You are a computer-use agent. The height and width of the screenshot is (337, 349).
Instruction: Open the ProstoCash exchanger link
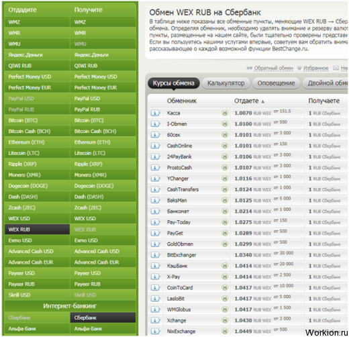pyautogui.click(x=179, y=168)
